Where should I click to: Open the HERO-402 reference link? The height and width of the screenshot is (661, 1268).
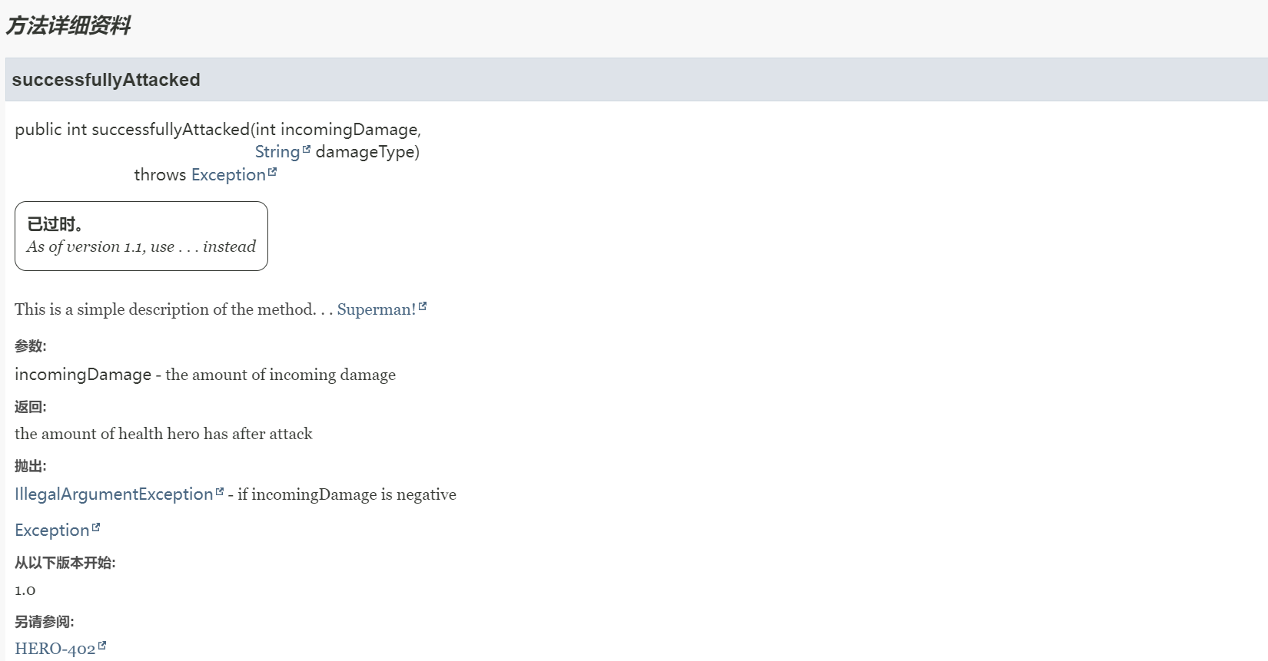pos(55,649)
